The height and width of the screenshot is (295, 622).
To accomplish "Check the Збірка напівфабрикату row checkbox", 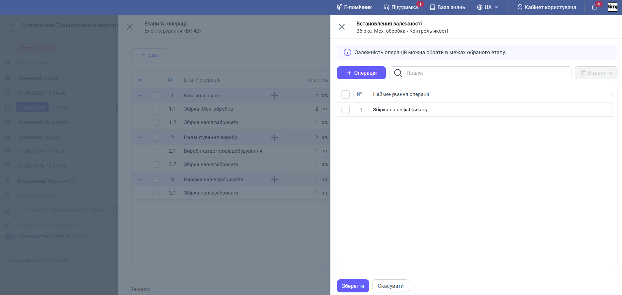I will [345, 110].
